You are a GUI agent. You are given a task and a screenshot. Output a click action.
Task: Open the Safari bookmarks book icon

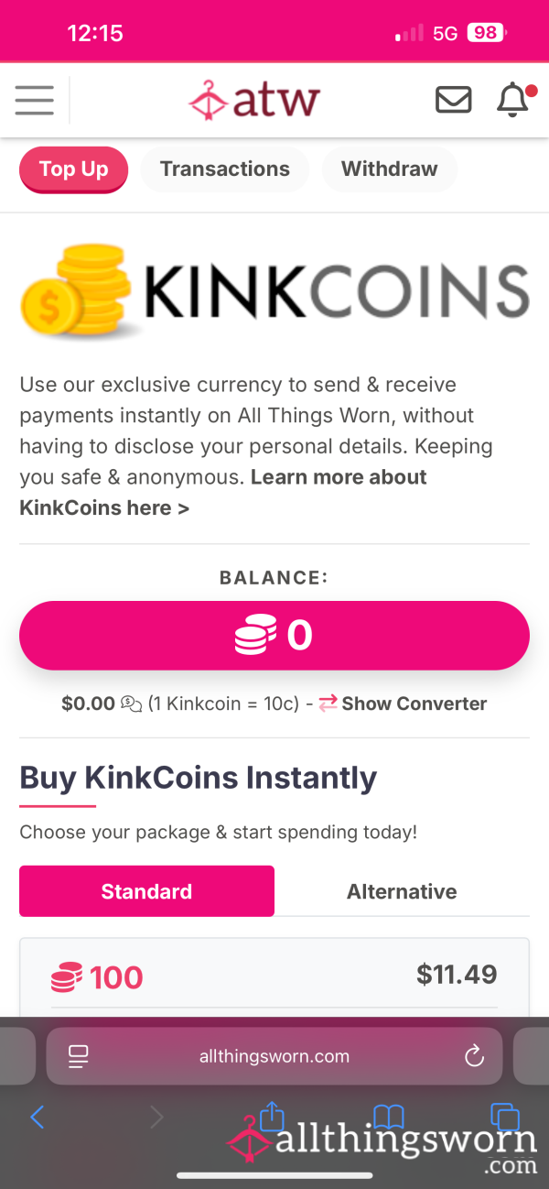coord(389,1117)
